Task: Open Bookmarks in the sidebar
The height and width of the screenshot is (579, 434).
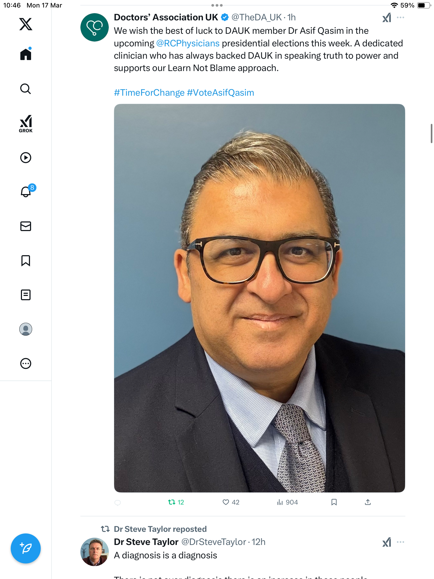Action: 26,261
